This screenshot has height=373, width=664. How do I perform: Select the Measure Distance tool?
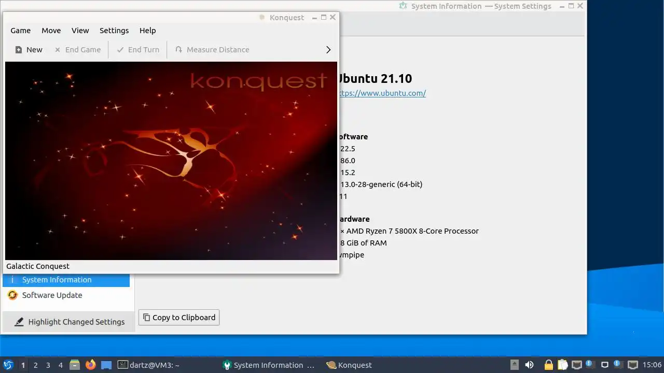click(212, 50)
